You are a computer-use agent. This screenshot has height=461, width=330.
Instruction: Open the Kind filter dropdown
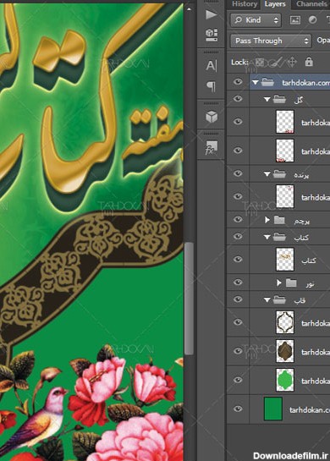point(256,20)
